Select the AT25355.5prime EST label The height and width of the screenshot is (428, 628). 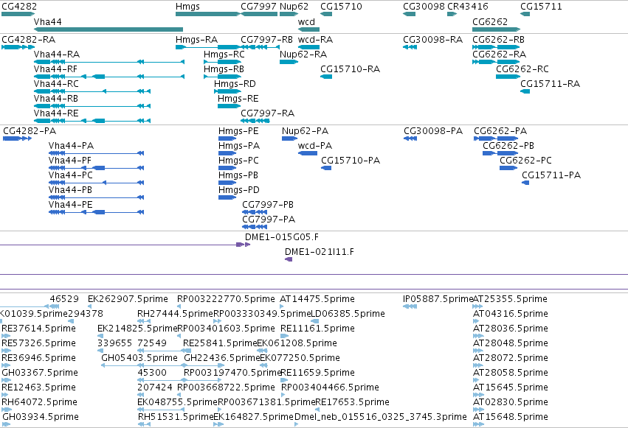(x=510, y=299)
